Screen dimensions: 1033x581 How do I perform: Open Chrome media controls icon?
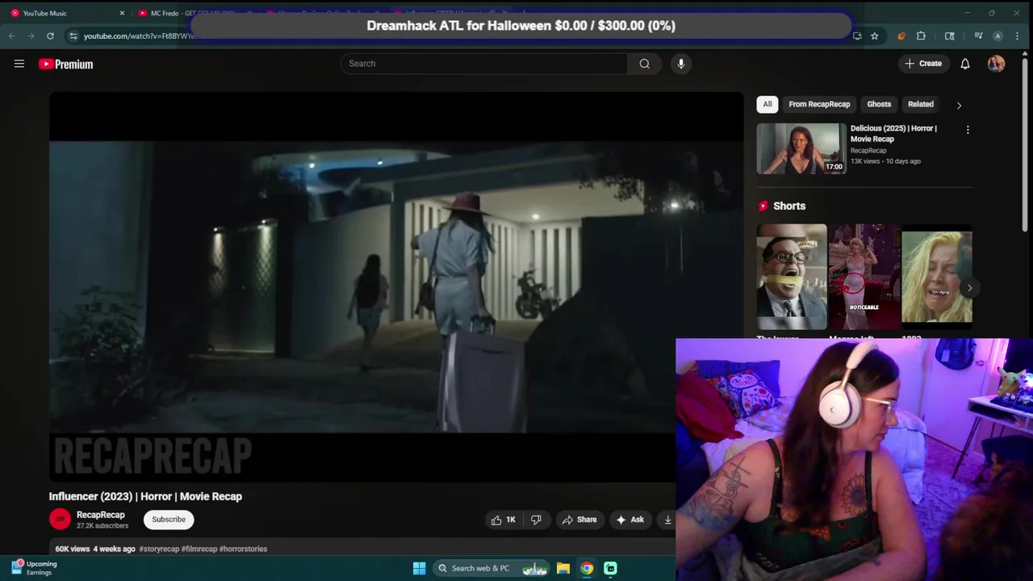tap(978, 36)
